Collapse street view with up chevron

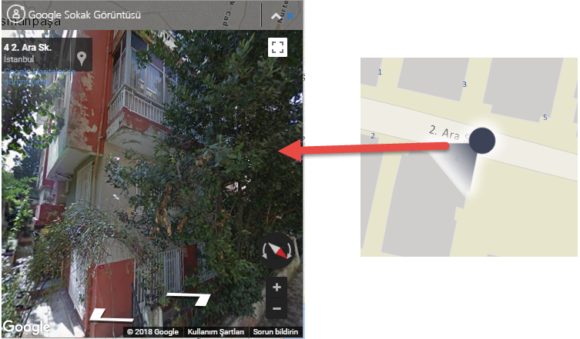point(276,16)
